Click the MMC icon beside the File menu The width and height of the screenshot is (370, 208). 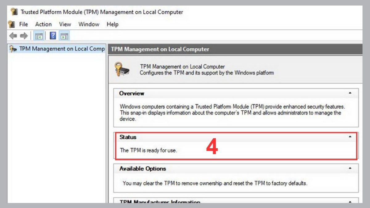[x=12, y=24]
